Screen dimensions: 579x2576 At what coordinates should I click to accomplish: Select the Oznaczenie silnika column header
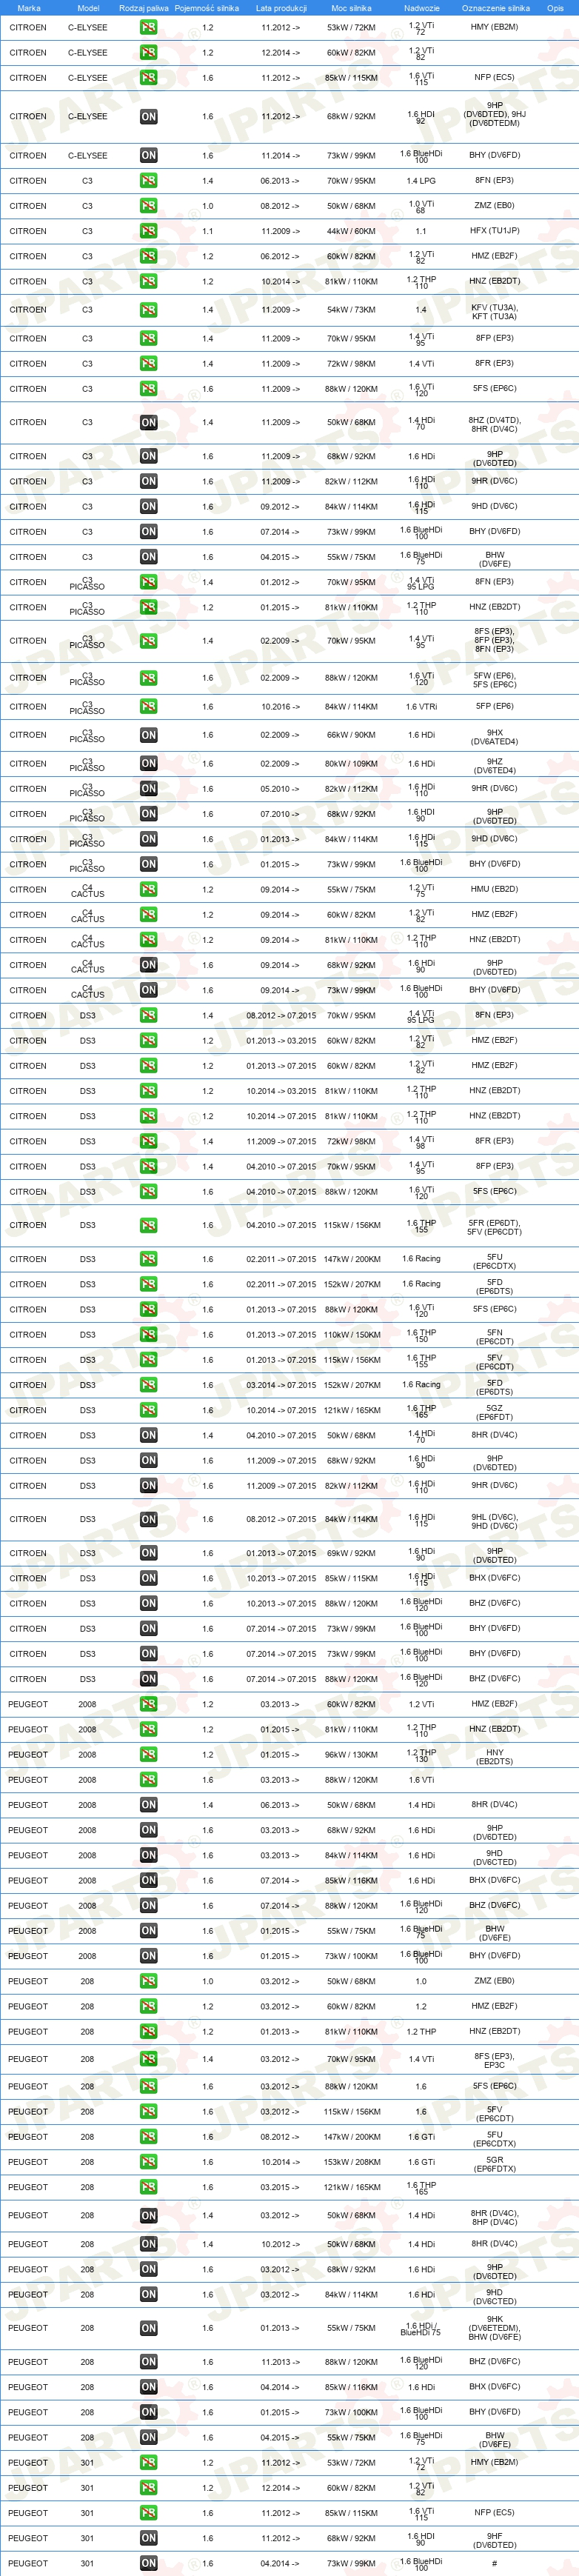point(496,8)
